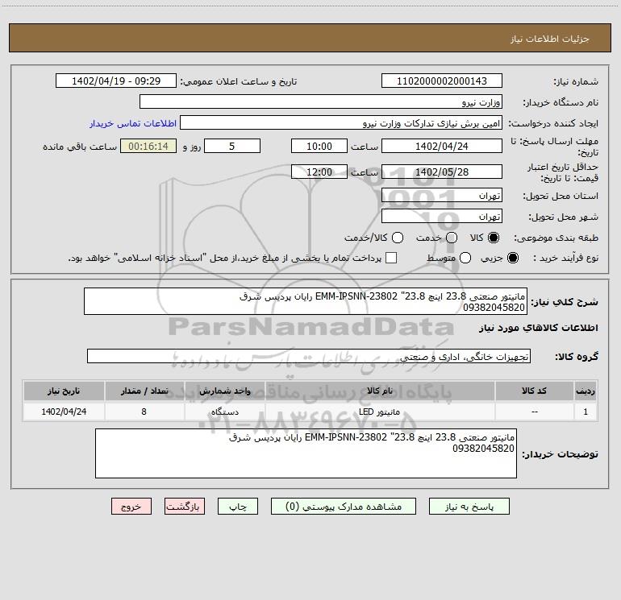Click the چاپ print button
Image resolution: width=621 pixels, height=600 pixels.
[238, 507]
